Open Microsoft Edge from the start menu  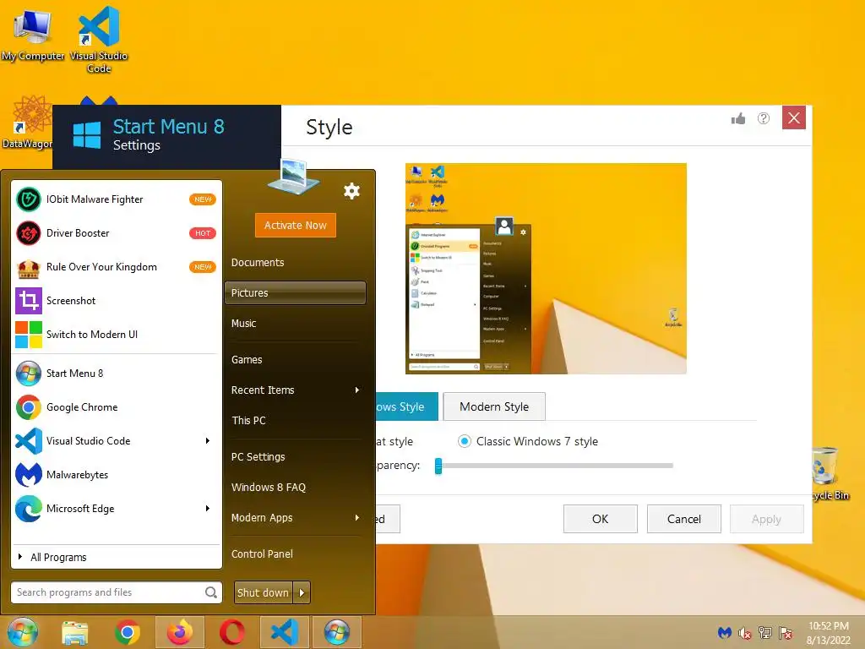(116, 508)
